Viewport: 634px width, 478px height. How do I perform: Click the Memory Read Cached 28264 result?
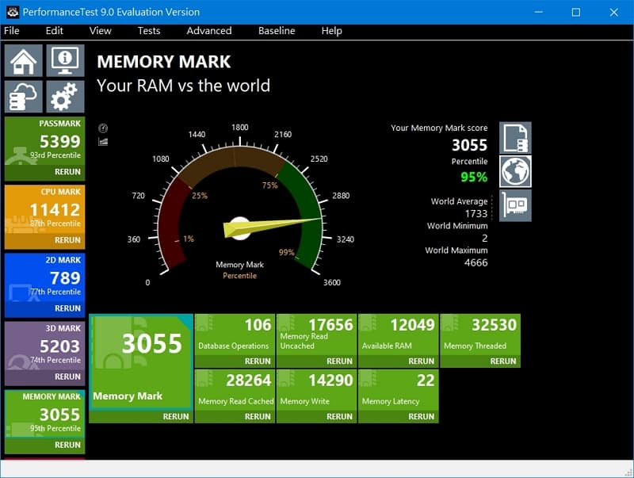235,390
